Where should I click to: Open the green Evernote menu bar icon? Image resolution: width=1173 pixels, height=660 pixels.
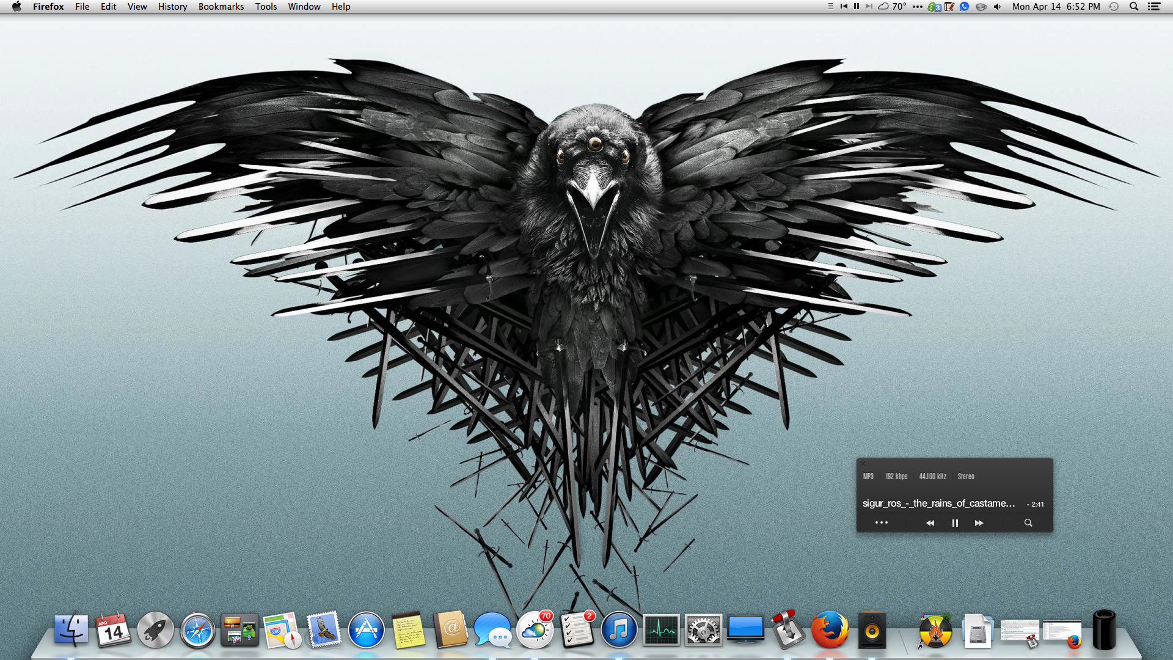coord(934,7)
